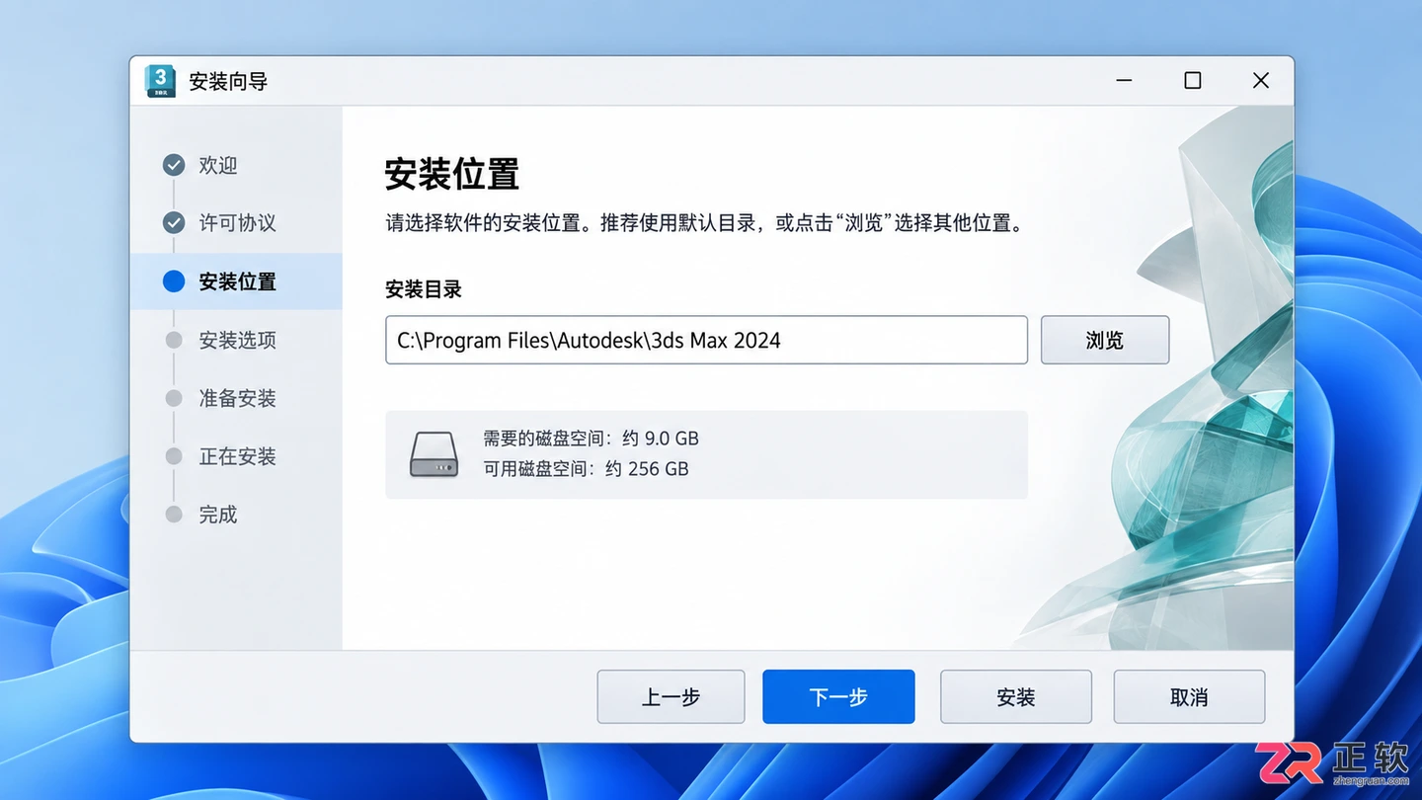Viewport: 1422px width, 800px height.
Task: Click the 安装 install button
Action: [1015, 696]
